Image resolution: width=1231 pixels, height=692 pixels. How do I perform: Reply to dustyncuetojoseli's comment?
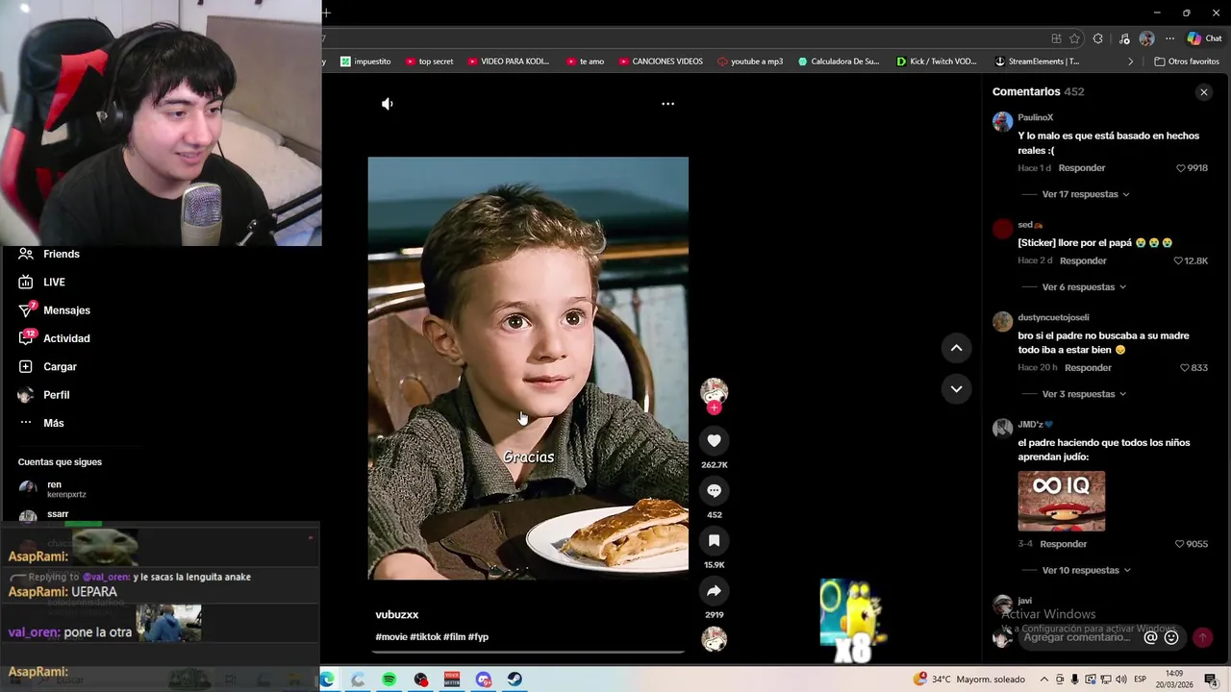1088,368
